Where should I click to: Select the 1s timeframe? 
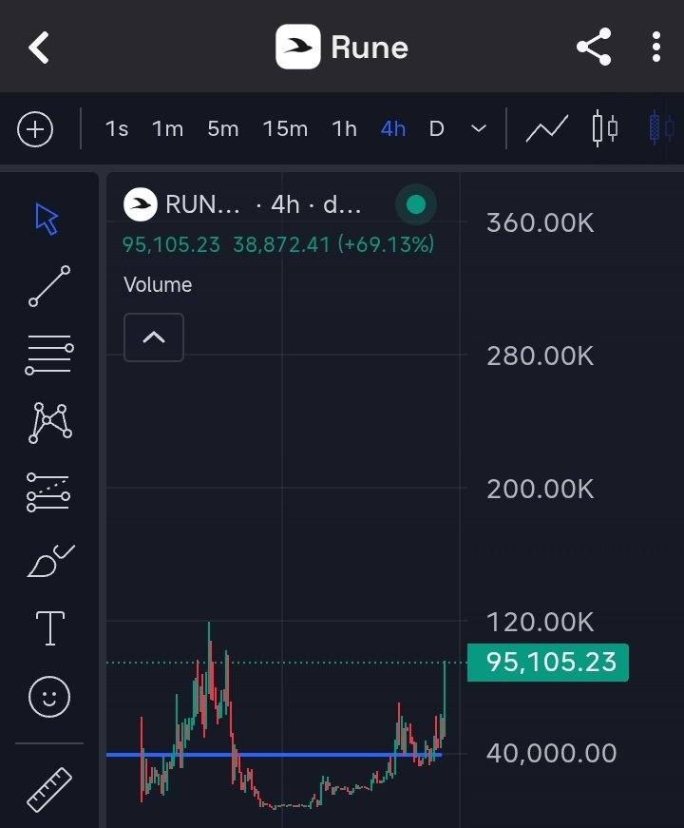(117, 129)
